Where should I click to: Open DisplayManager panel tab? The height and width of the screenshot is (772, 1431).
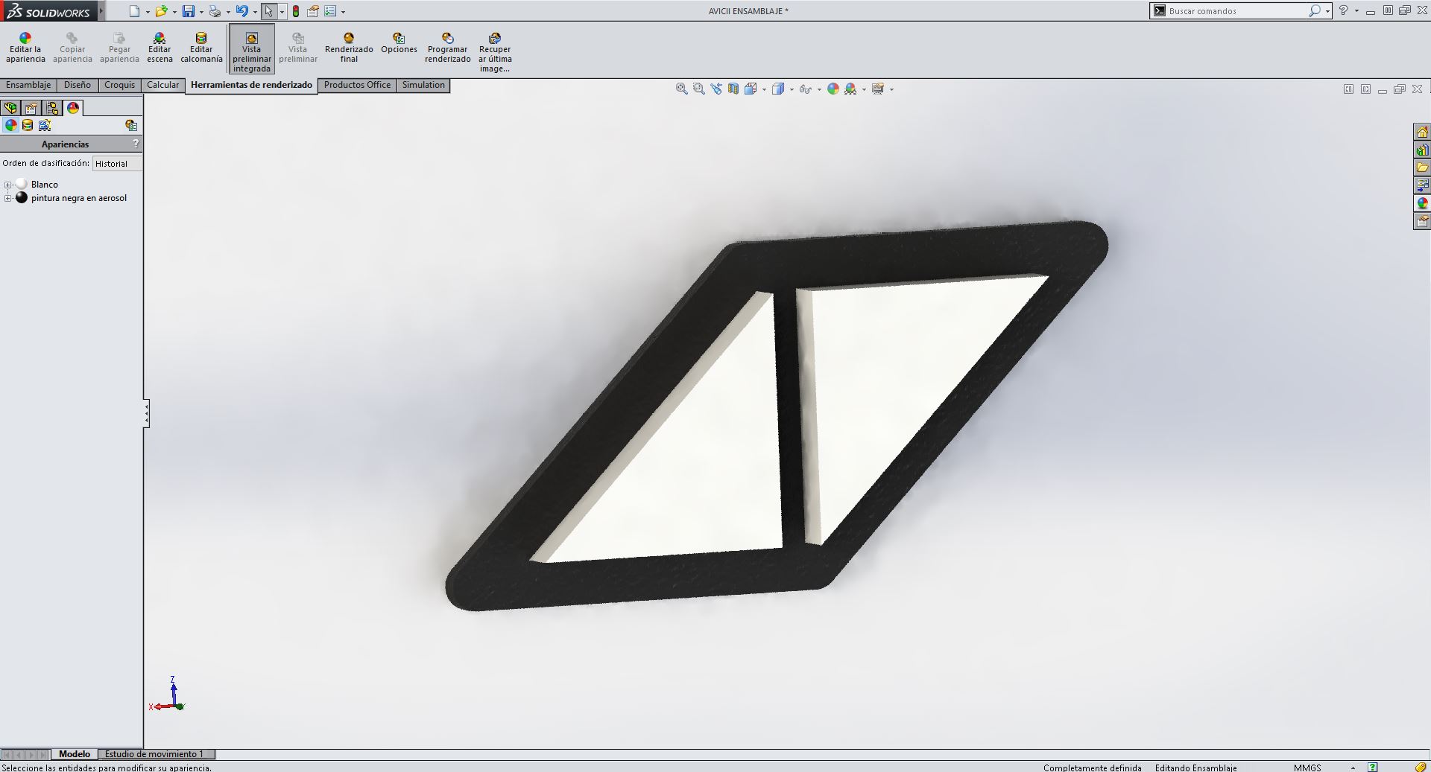click(x=73, y=108)
